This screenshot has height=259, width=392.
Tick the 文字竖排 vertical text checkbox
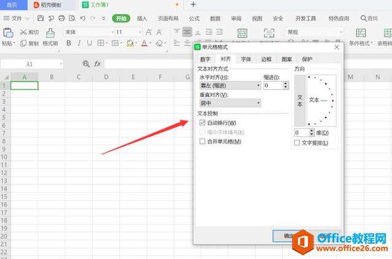297,143
